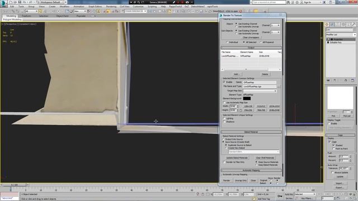Click the Render button in dialog
Image resolution: width=358 pixels, height=201 pixels.
point(227,180)
